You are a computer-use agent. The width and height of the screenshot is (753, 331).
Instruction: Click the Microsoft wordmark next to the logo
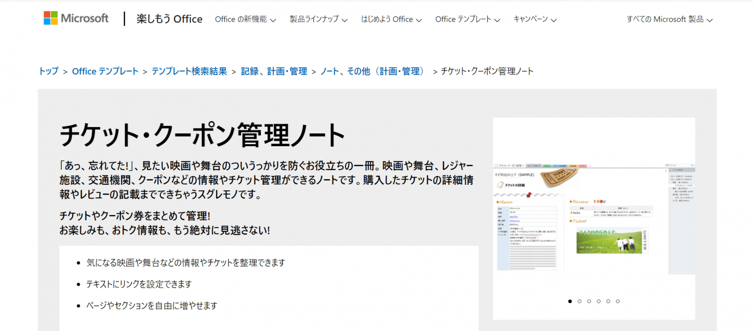tap(84, 18)
